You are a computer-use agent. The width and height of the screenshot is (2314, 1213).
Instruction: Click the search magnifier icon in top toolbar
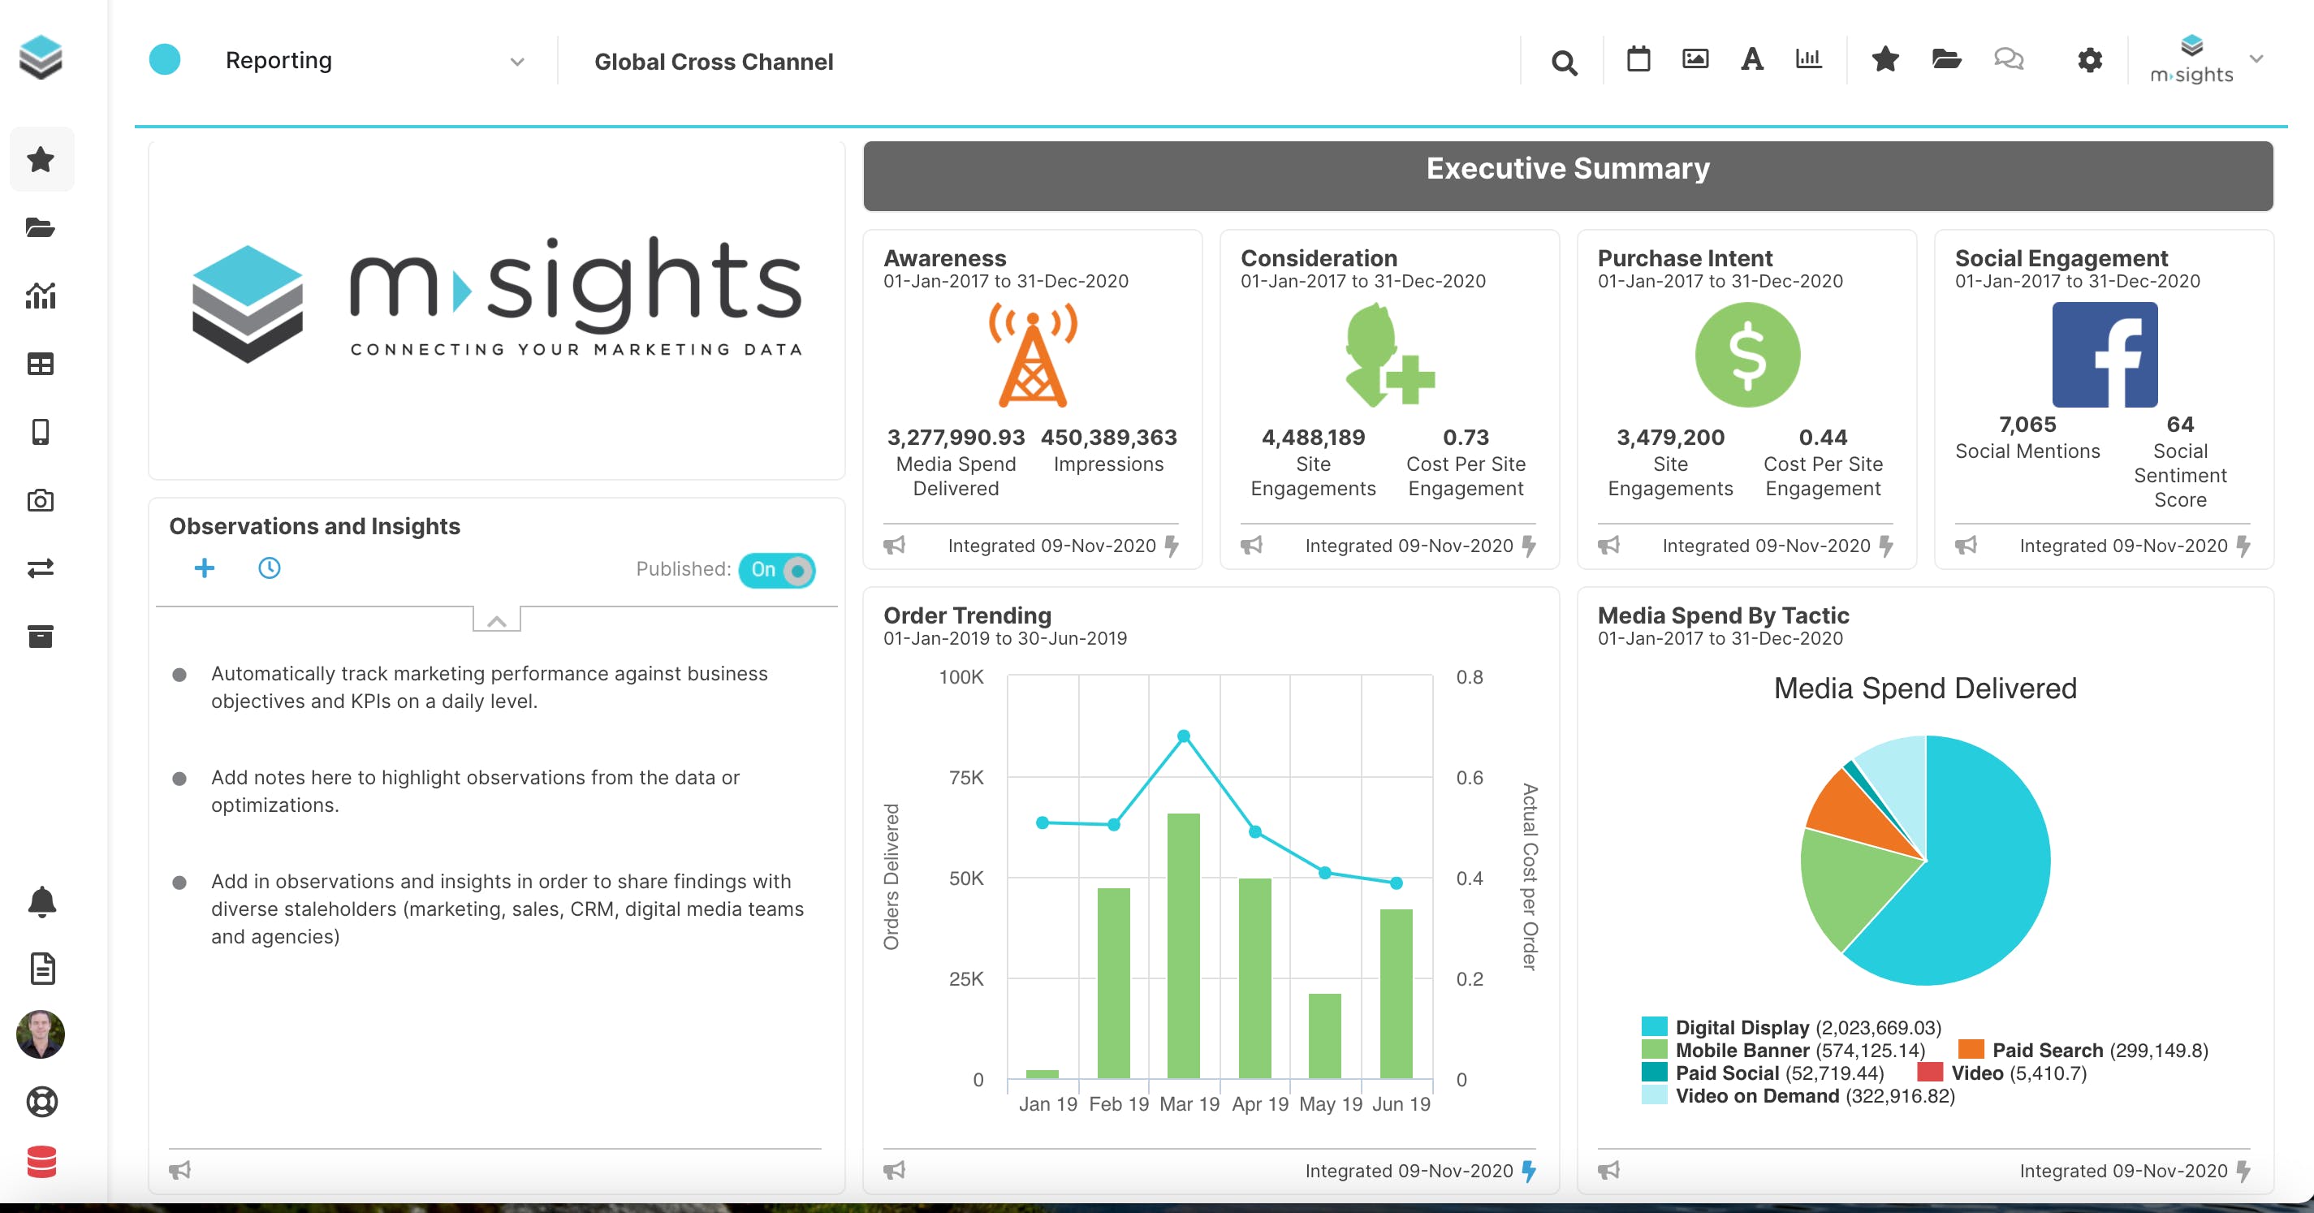[x=1564, y=62]
